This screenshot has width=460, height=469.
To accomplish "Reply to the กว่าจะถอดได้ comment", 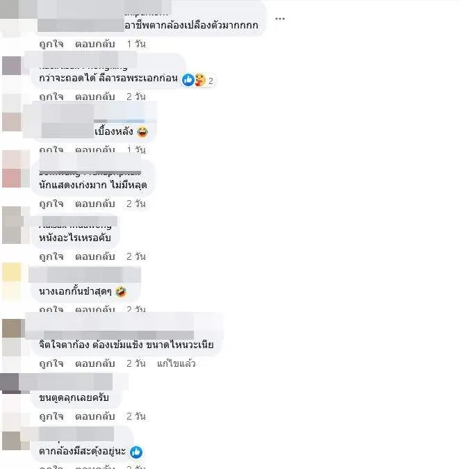I will 95,97.
